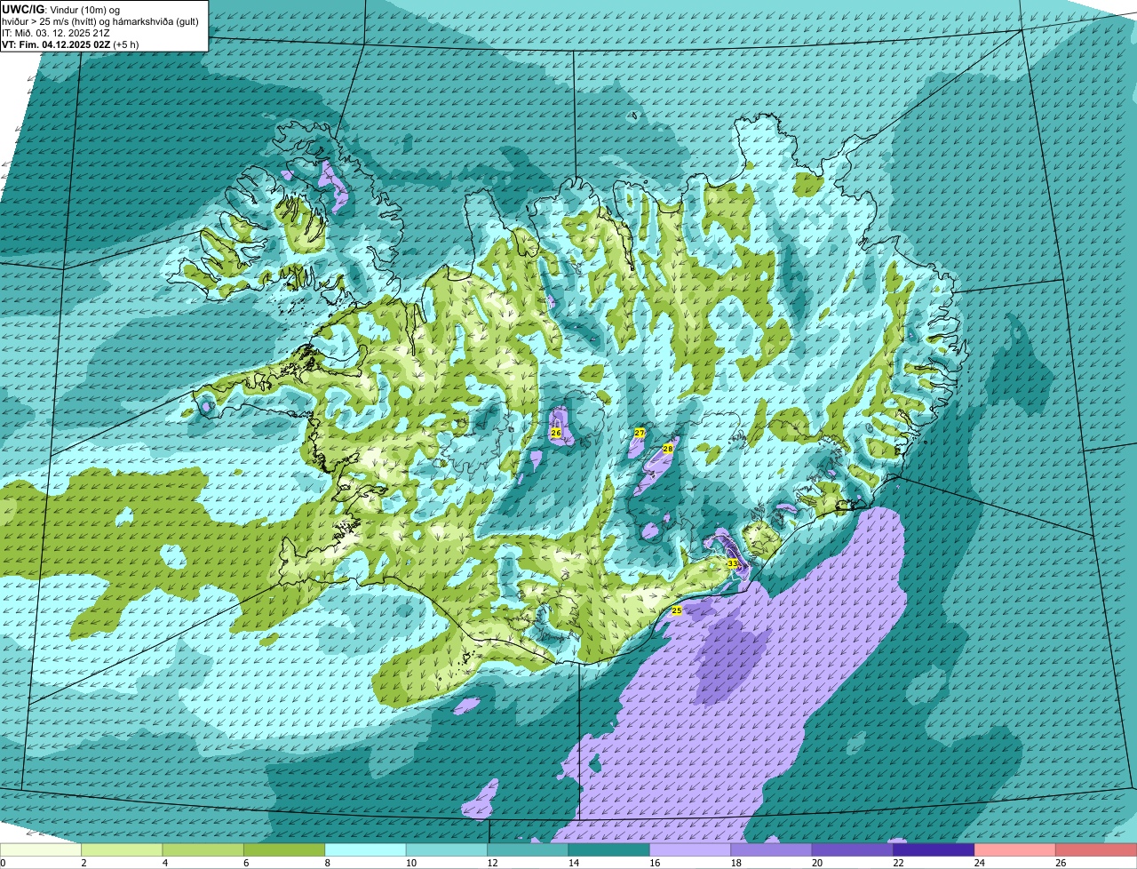Select the 20–22 m/s legend swatch
Screen dimensions: 1137x869
853,850
